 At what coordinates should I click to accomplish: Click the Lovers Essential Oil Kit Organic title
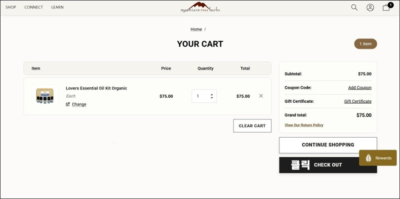pos(96,88)
